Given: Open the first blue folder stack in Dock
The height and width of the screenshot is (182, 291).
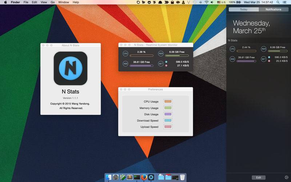Looking at the screenshot, I should 161,177.
